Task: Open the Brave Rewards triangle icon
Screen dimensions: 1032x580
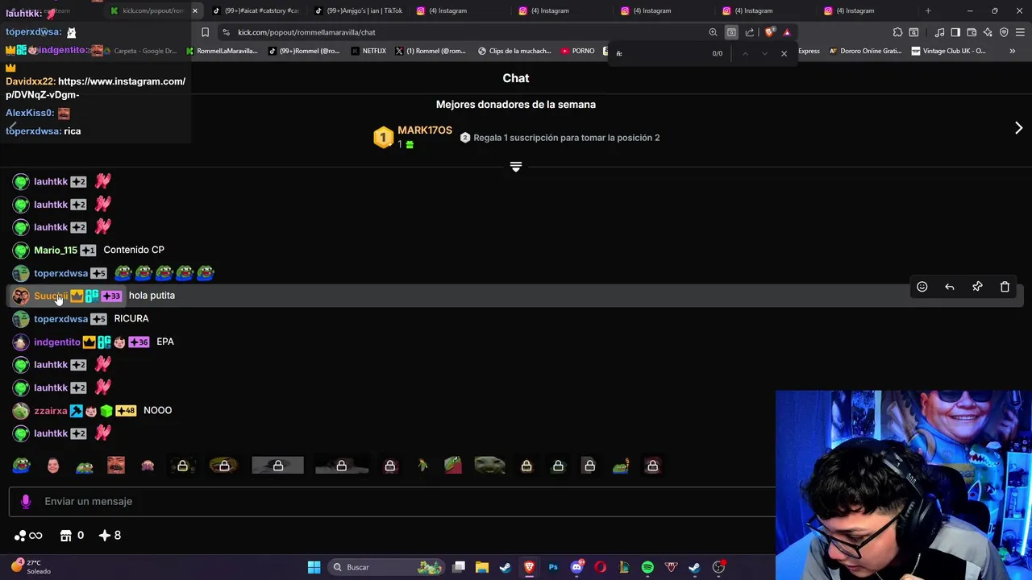Action: 787,32
